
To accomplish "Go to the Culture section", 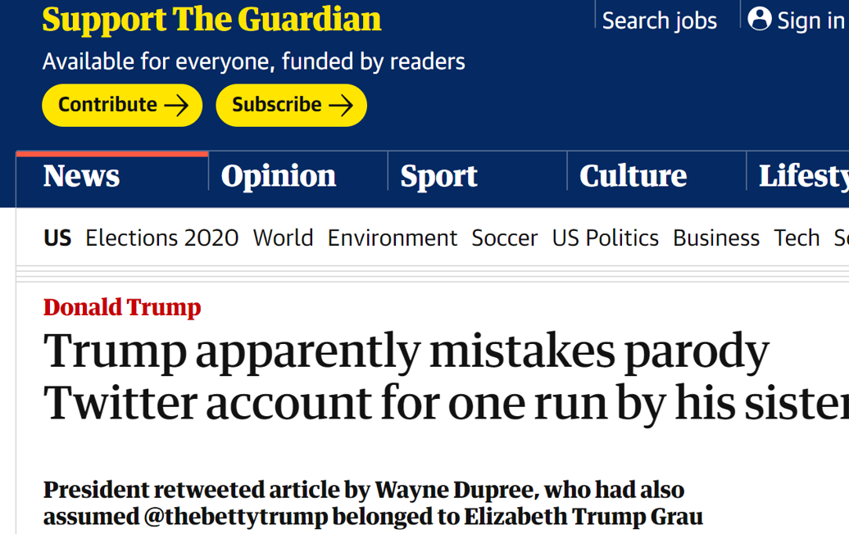I will 633,176.
